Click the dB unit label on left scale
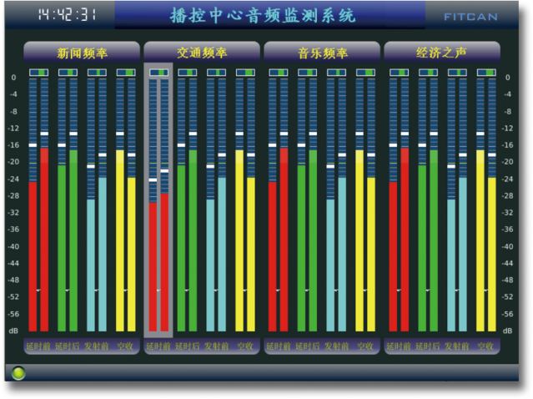The height and width of the screenshot is (399, 533). (13, 331)
